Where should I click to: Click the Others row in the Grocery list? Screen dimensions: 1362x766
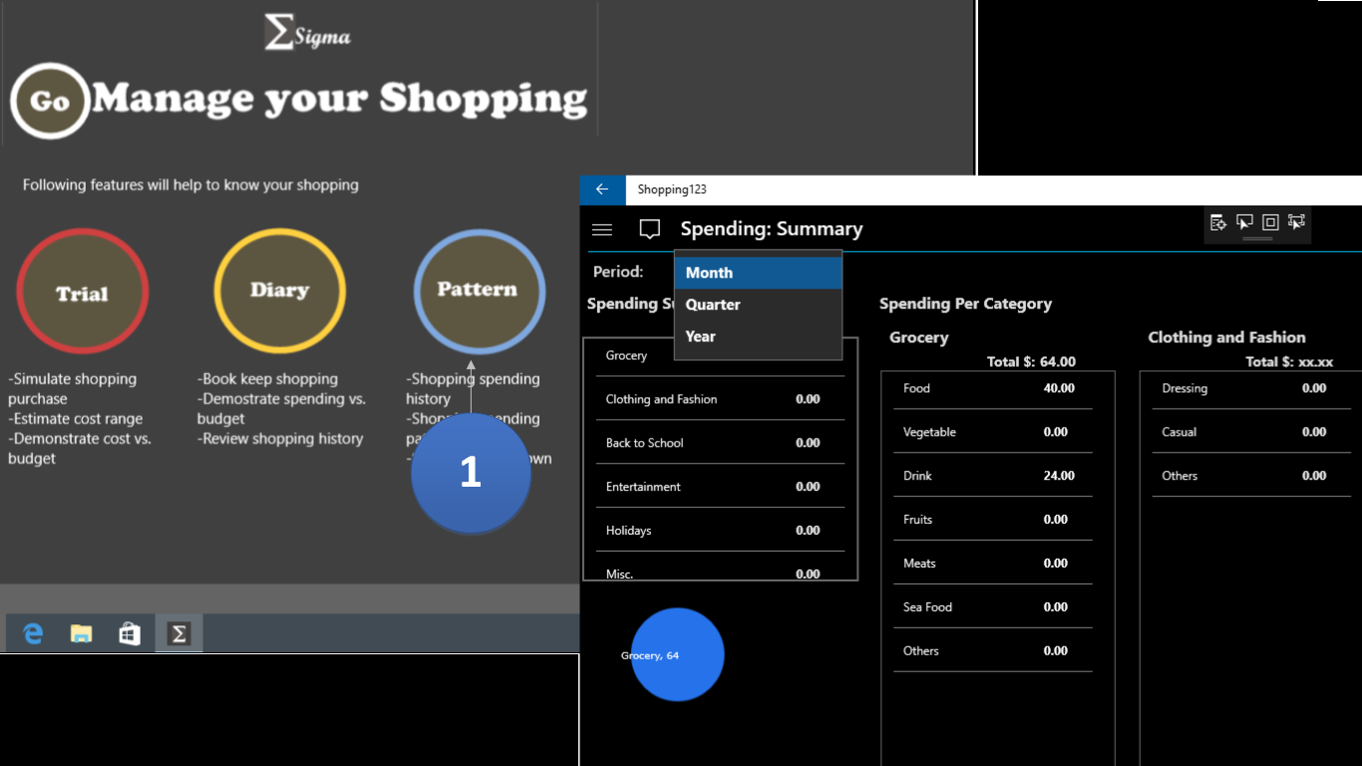coord(993,651)
